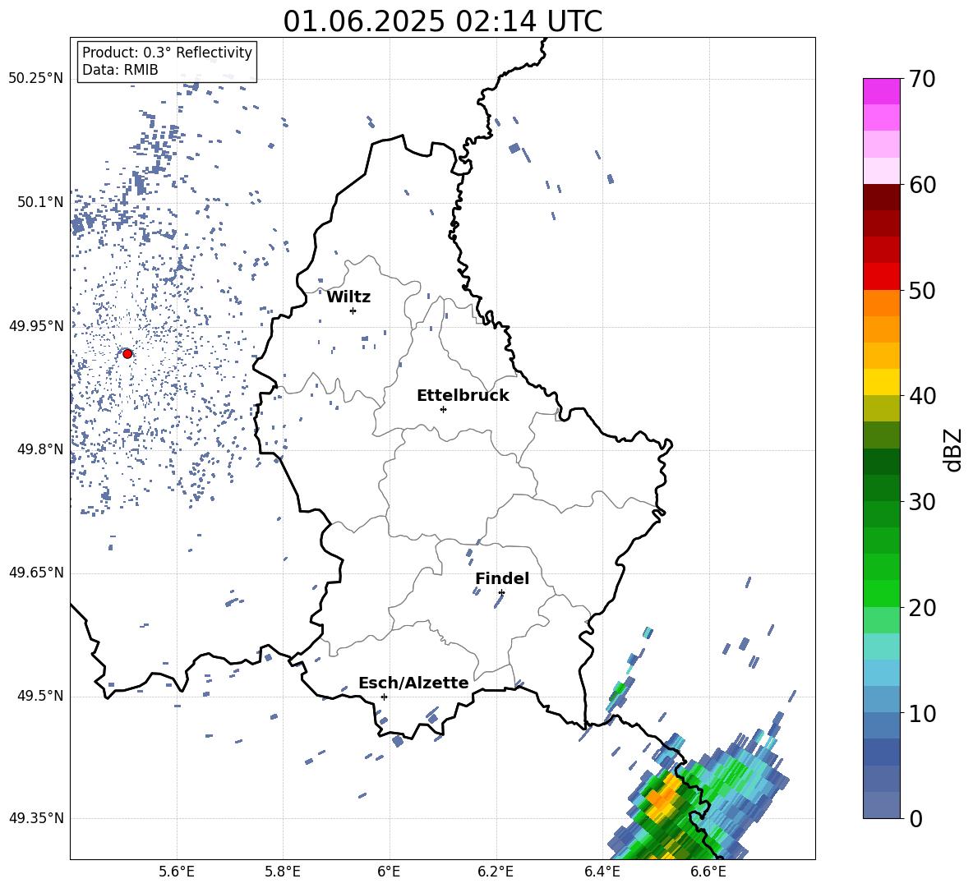The image size is (973, 888).
Task: Click the 20 colorbar tick value
Action: (x=922, y=608)
